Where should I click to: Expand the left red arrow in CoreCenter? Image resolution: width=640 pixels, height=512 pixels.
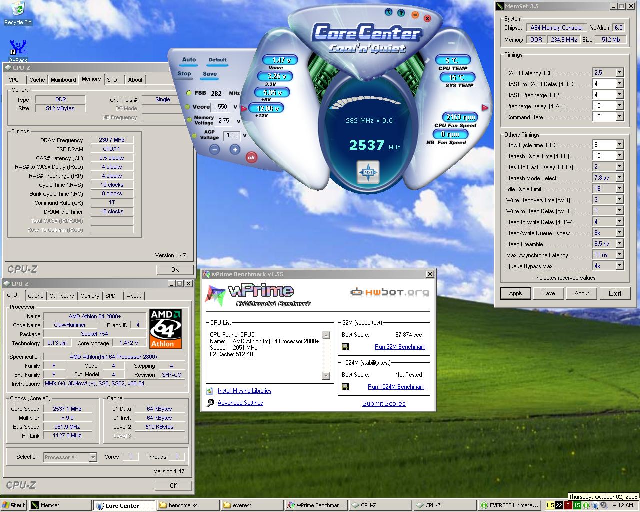point(244,108)
